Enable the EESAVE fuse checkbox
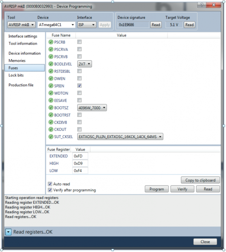226x252 pixels. [x=79, y=100]
